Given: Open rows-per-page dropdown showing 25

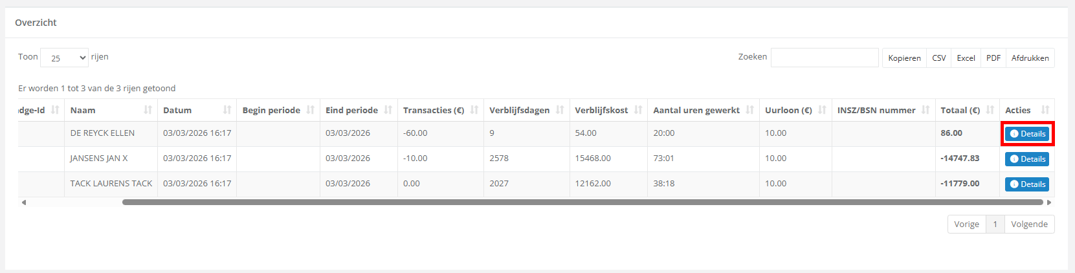Looking at the screenshot, I should pos(64,58).
